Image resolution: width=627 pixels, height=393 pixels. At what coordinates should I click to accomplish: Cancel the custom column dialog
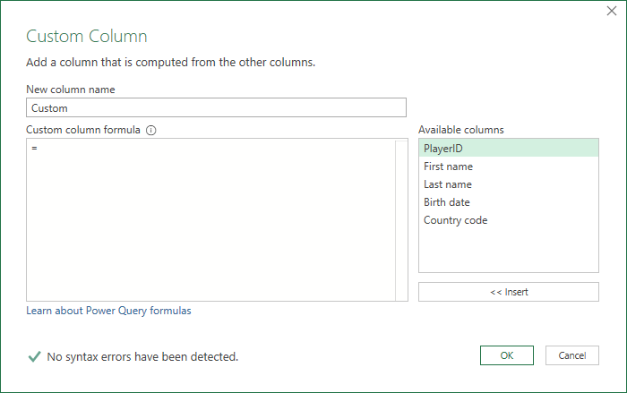click(572, 355)
